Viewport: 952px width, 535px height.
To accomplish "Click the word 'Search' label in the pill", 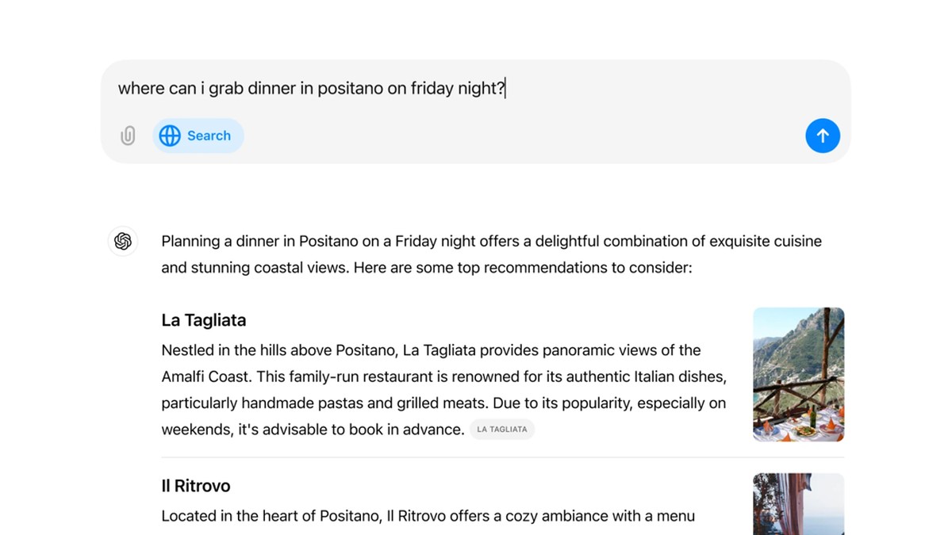I will [x=209, y=136].
